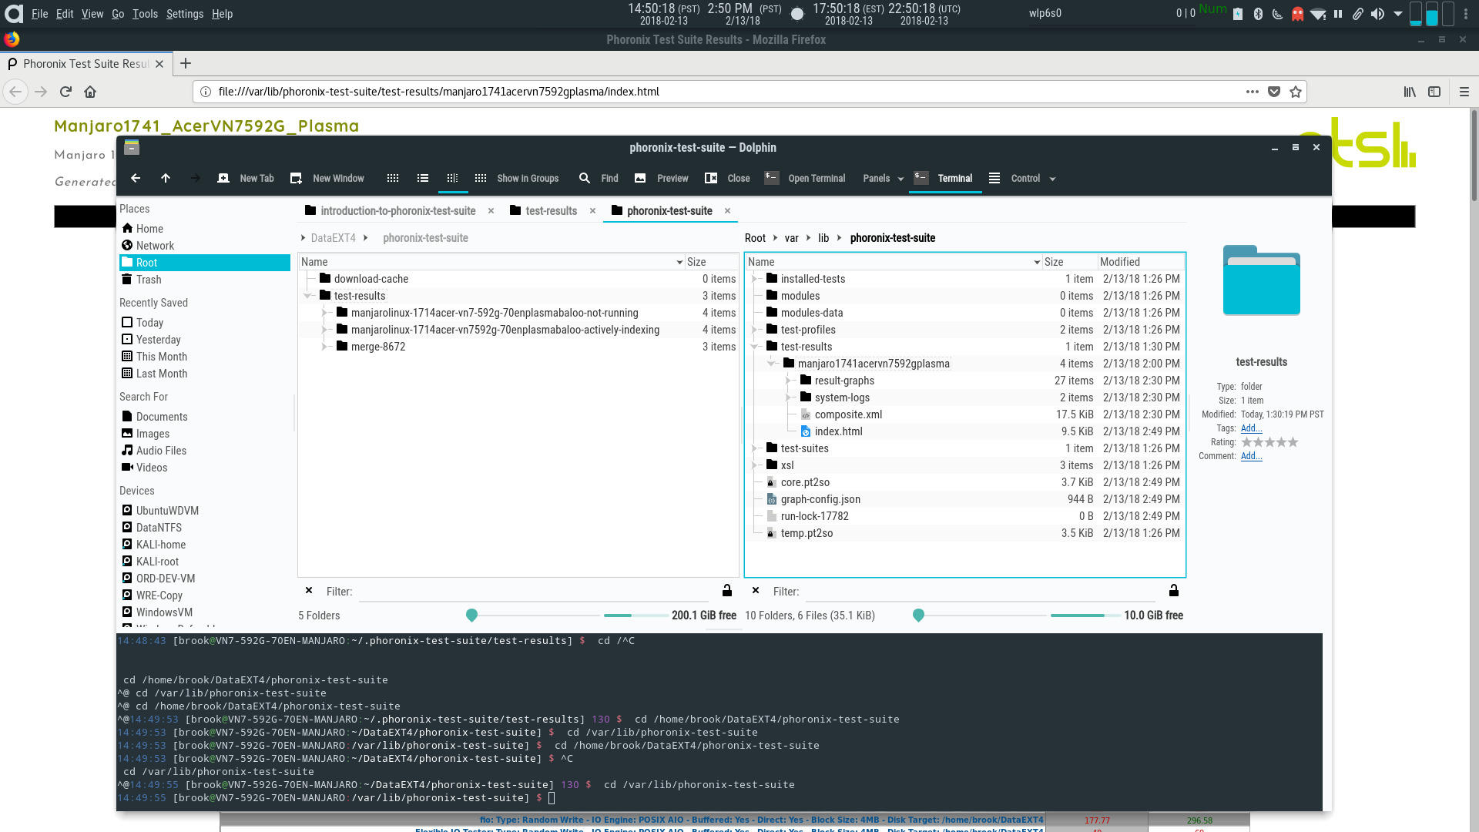Switch to Details view mode
The width and height of the screenshot is (1479, 832).
[x=453, y=178]
